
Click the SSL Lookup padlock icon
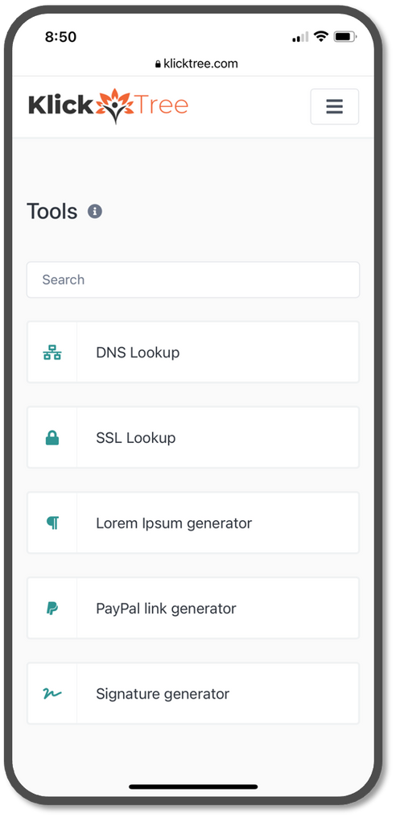(52, 438)
